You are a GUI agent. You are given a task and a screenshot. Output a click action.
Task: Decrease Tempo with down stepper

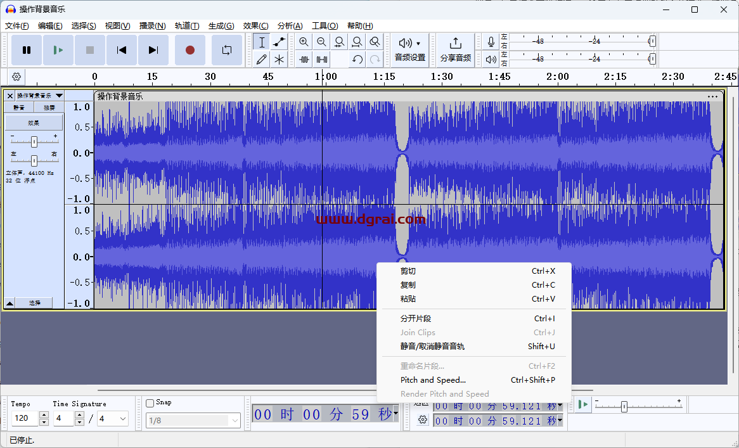tap(44, 422)
